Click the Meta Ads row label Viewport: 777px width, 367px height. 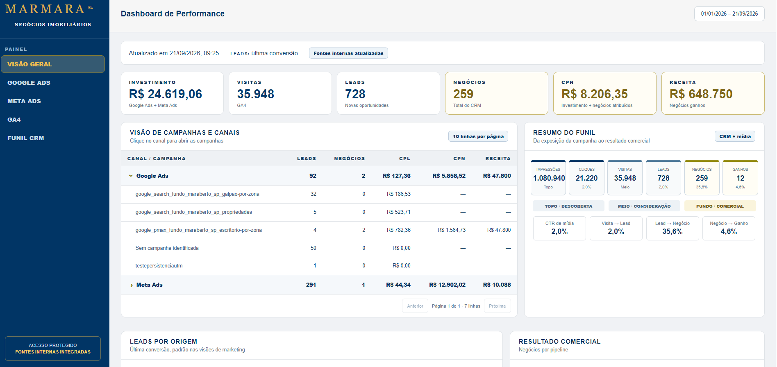click(x=149, y=285)
